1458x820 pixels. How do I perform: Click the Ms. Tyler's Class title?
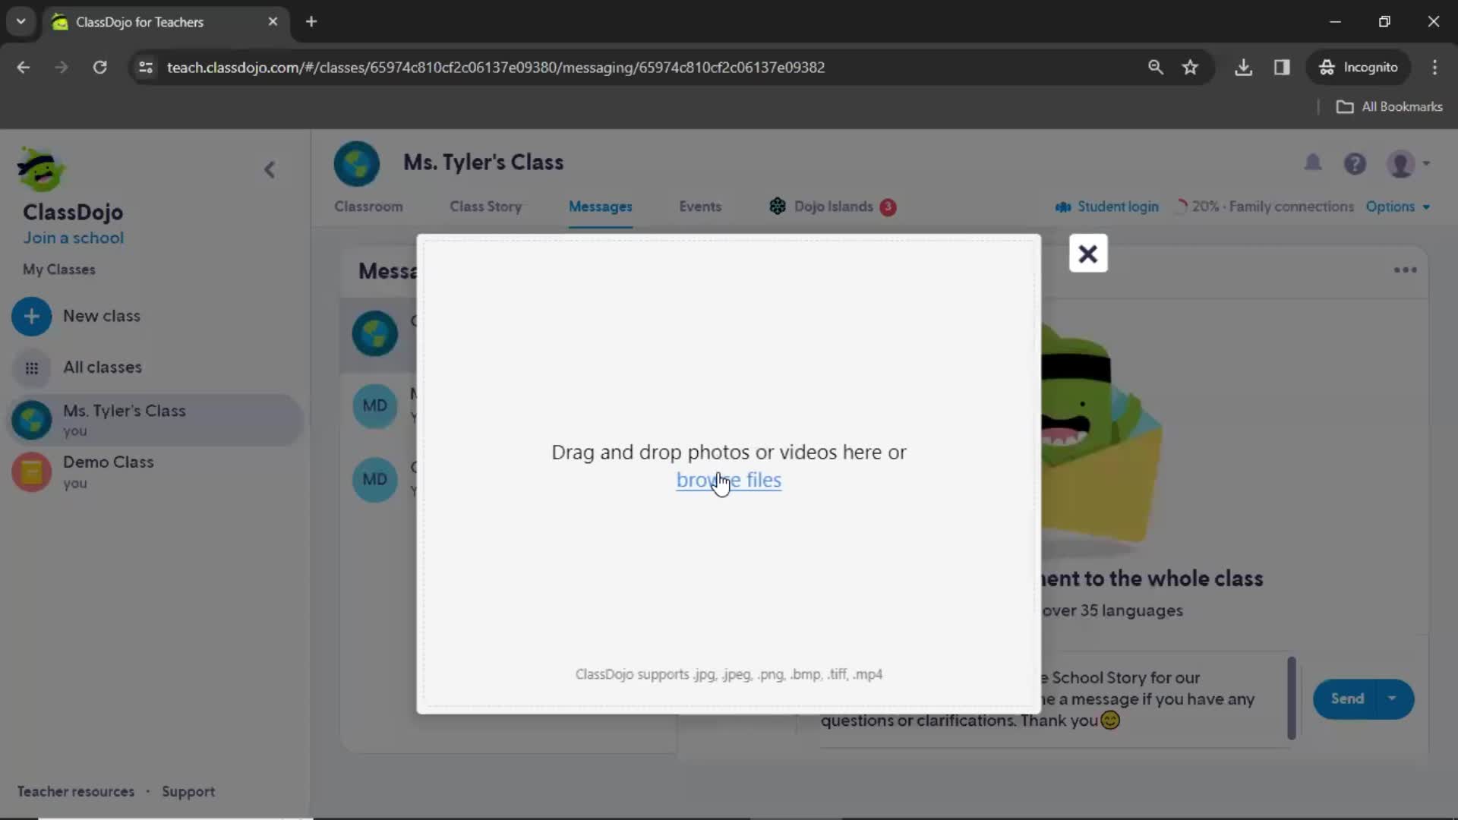click(483, 162)
